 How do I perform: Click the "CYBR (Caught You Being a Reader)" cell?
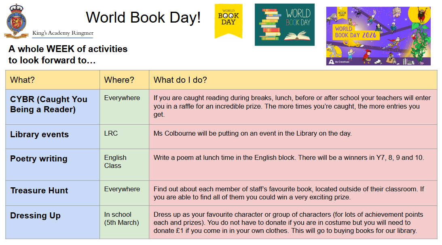(43, 104)
